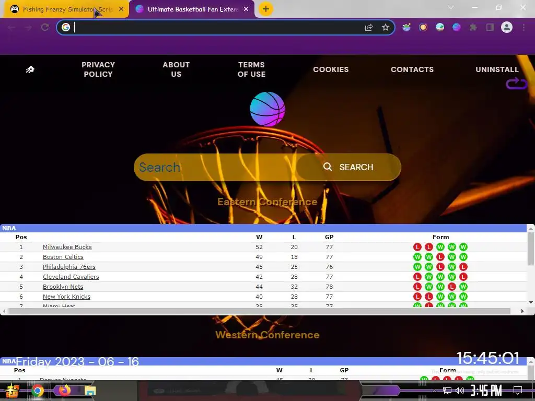Toggle the browser side panel icon
Image resolution: width=535 pixels, height=401 pixels.
point(490,27)
